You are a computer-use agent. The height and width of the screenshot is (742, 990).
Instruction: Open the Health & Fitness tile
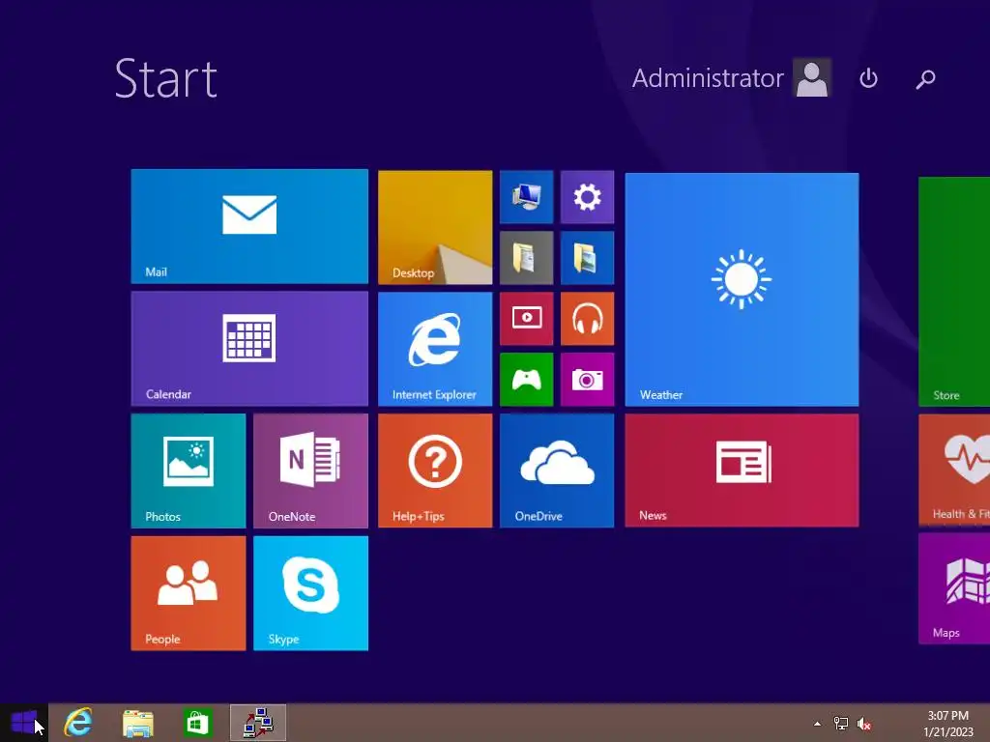954,470
